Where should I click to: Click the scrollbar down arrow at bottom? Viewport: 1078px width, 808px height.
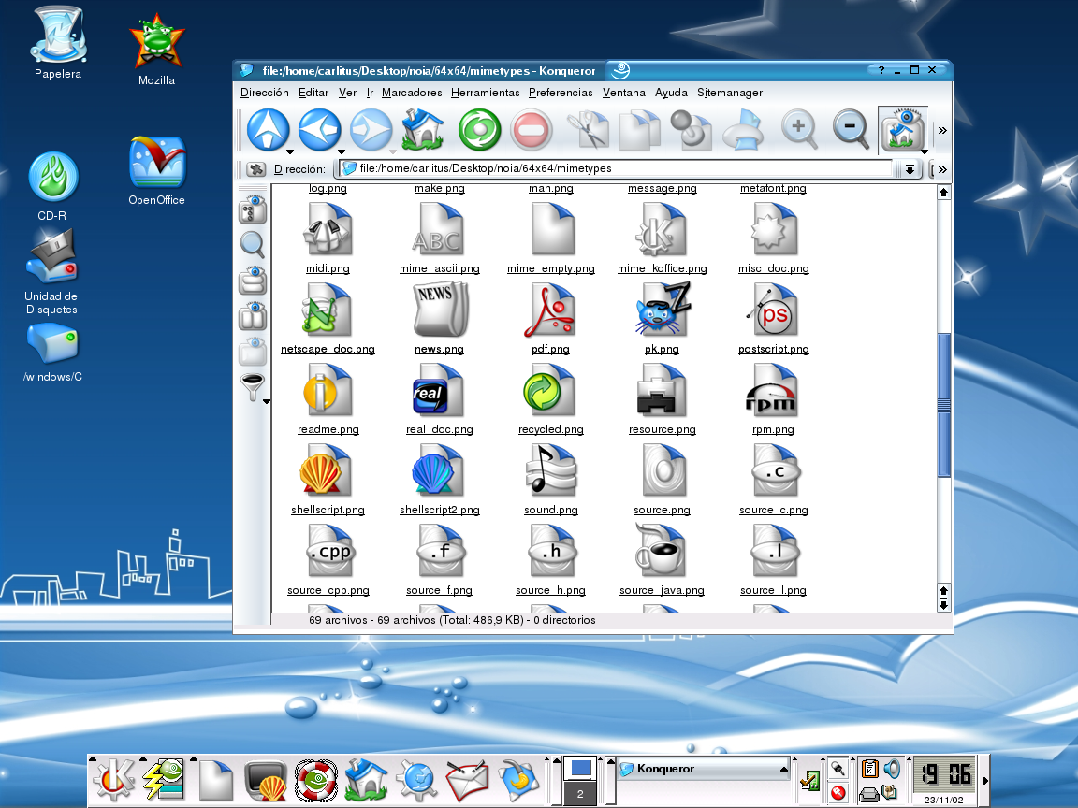(x=944, y=605)
